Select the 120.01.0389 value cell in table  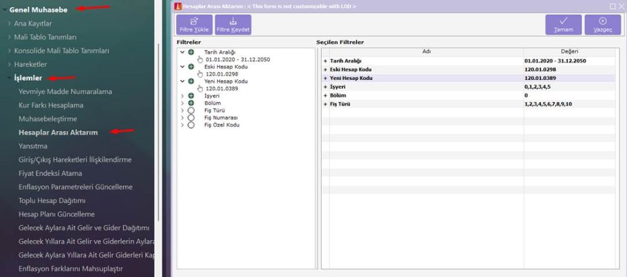pyautogui.click(x=569, y=78)
